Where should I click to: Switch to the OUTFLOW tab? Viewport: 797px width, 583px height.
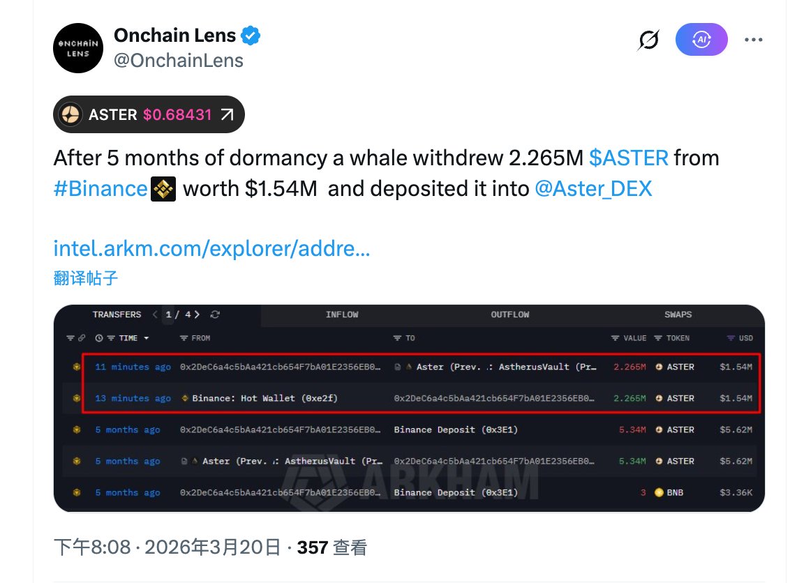510,315
